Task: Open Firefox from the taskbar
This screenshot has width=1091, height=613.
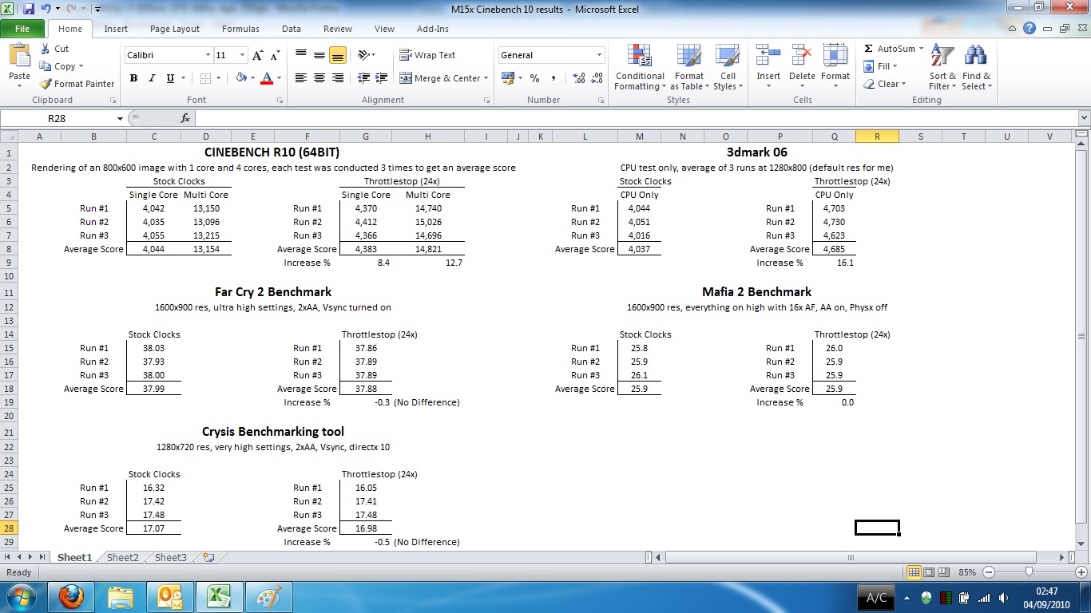Action: pyautogui.click(x=71, y=597)
